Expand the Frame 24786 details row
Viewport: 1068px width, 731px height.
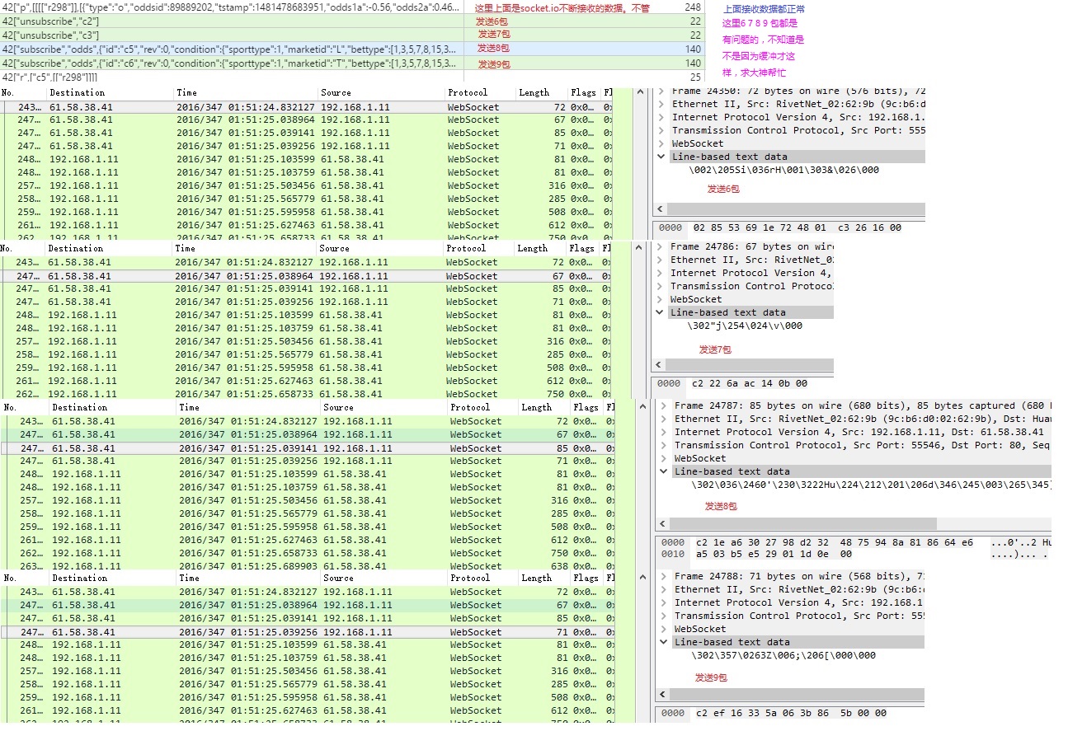(659, 246)
